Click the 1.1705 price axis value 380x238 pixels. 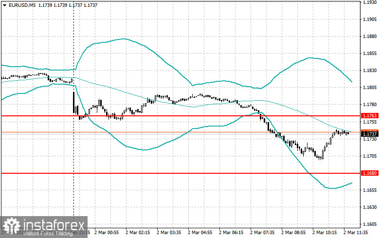pyautogui.click(x=370, y=156)
